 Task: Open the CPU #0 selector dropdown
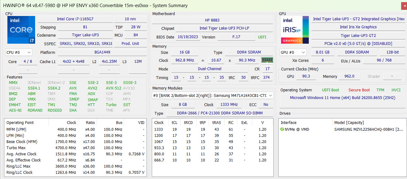point(18,52)
